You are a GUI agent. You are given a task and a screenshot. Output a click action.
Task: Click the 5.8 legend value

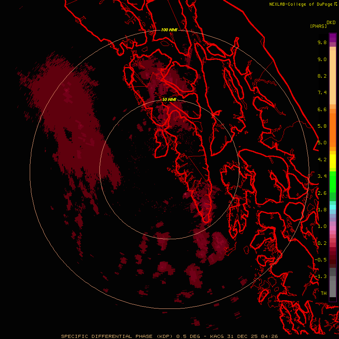click(x=322, y=126)
